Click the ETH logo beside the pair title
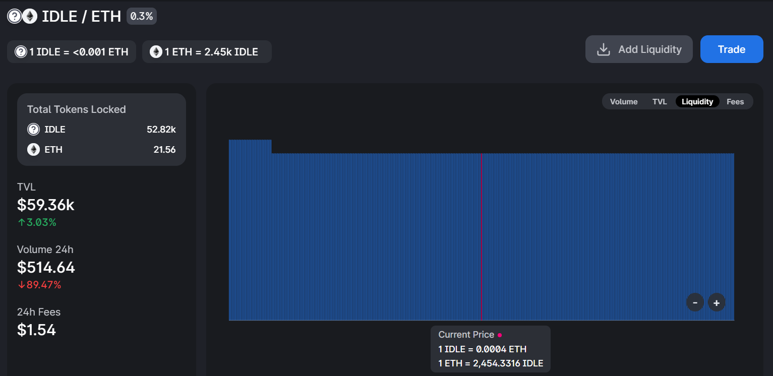773x376 pixels. pos(30,17)
